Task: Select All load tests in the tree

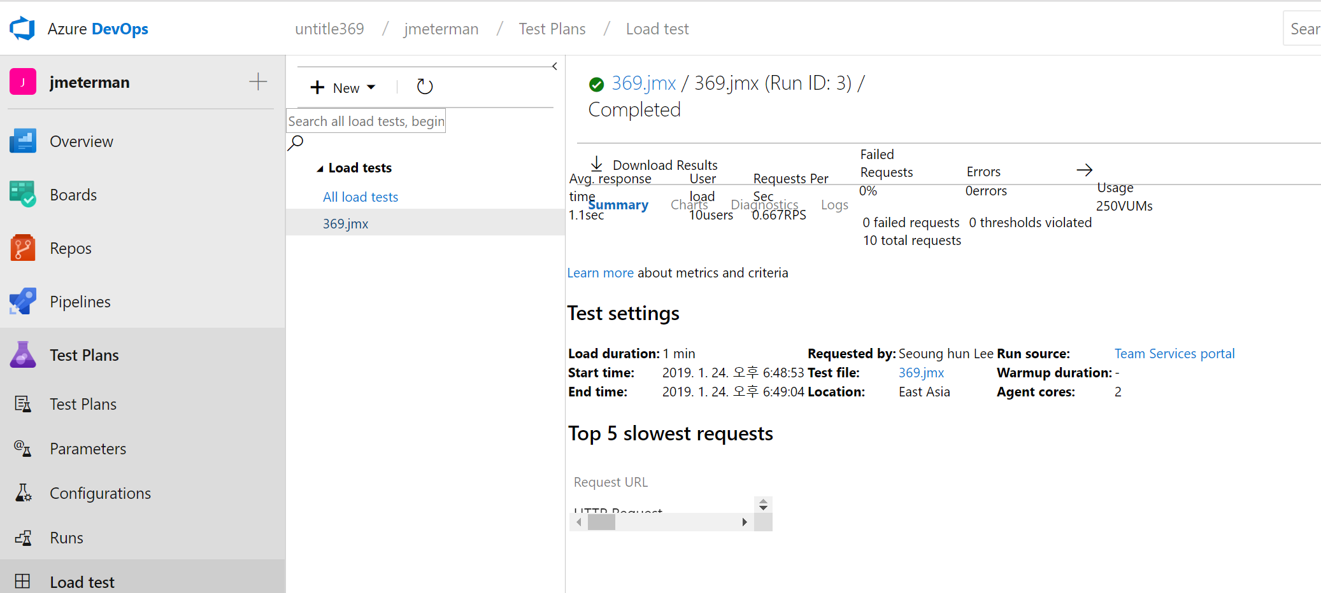Action: click(x=361, y=197)
